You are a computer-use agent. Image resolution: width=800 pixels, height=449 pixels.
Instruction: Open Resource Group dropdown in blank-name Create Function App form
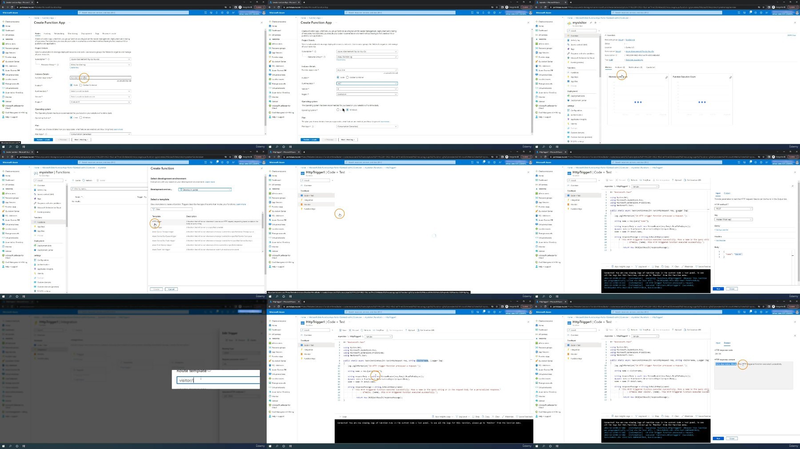[x=100, y=64]
